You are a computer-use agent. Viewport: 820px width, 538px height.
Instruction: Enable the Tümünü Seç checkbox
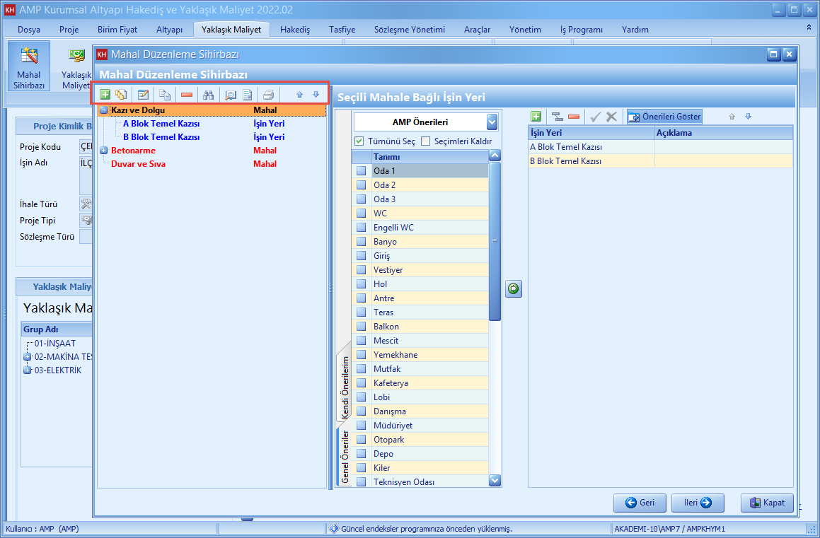click(x=359, y=141)
